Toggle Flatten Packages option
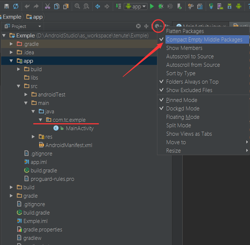 tap(203, 31)
